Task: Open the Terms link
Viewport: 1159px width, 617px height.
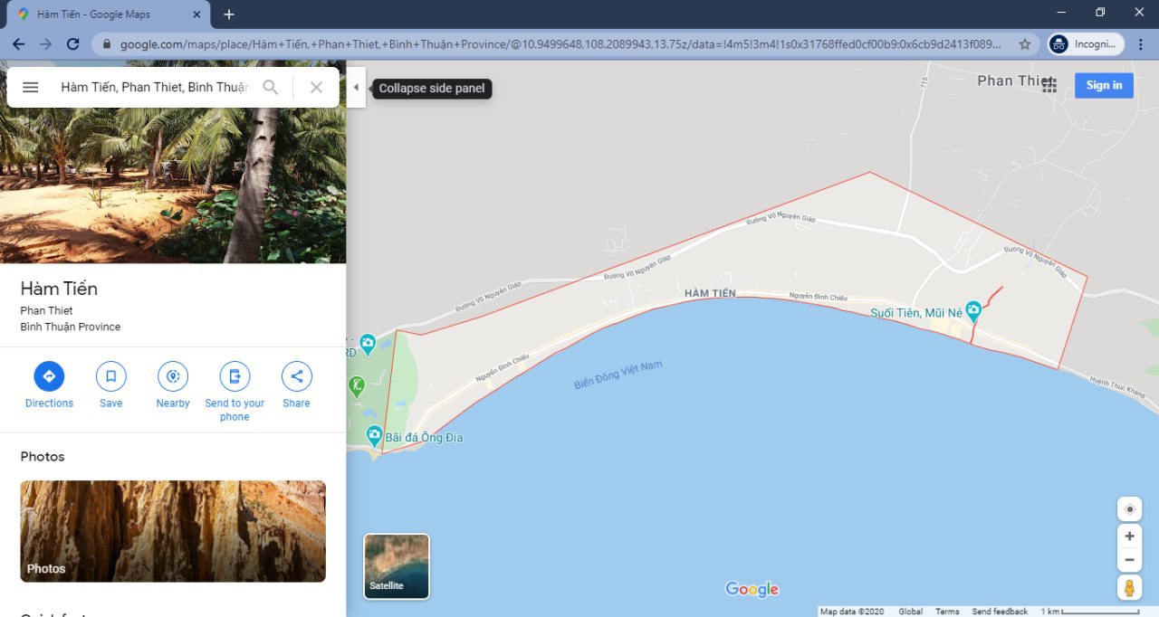Action: click(947, 612)
